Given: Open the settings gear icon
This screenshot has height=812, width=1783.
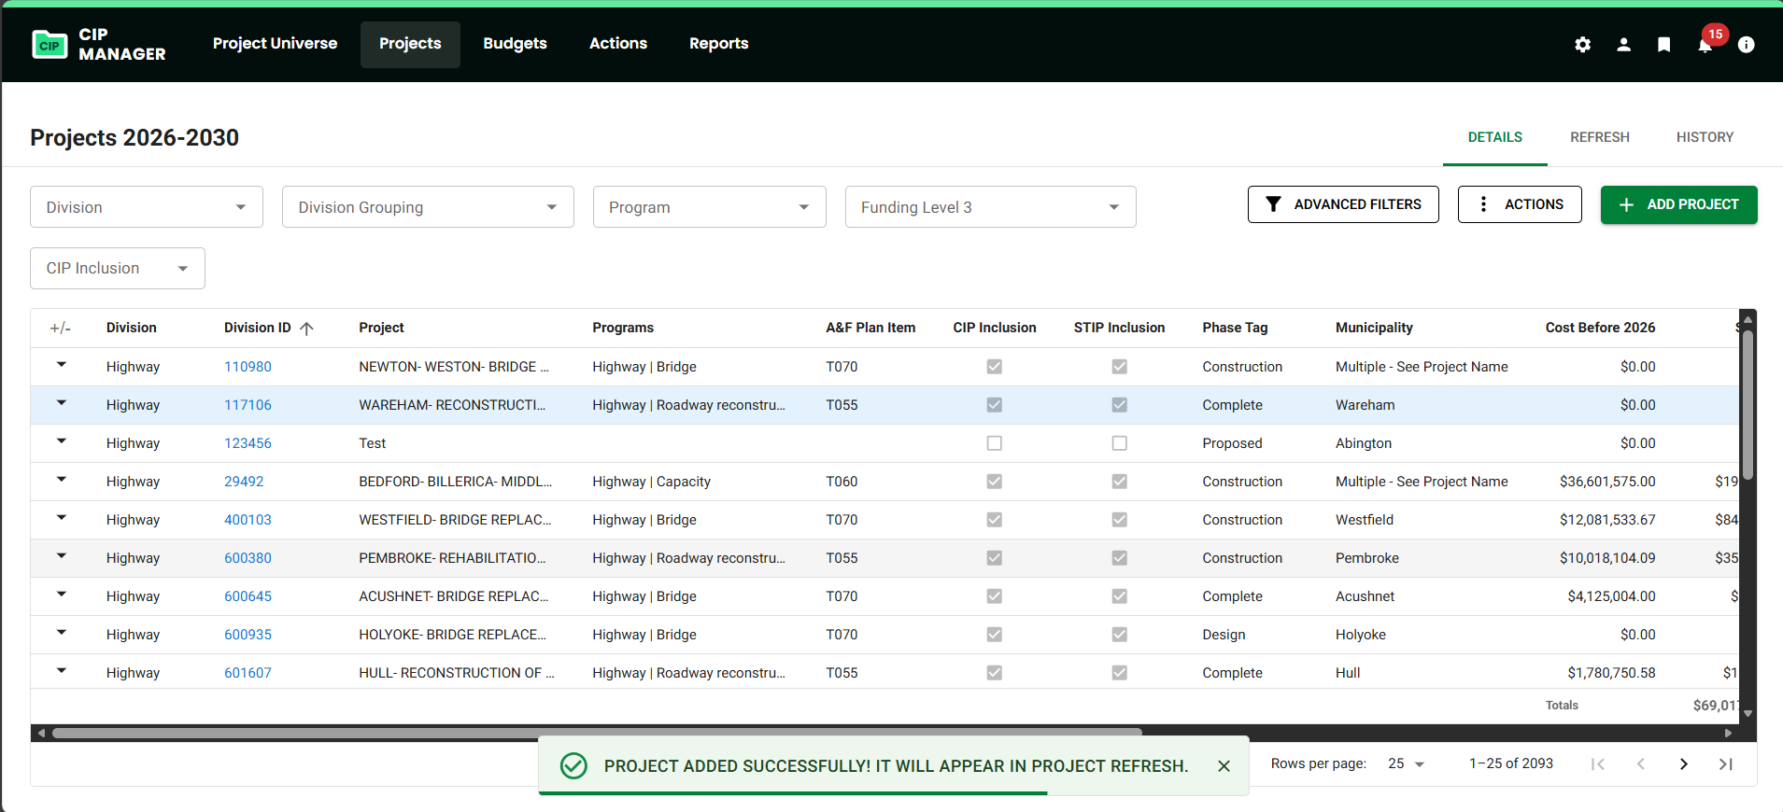Looking at the screenshot, I should (x=1582, y=45).
